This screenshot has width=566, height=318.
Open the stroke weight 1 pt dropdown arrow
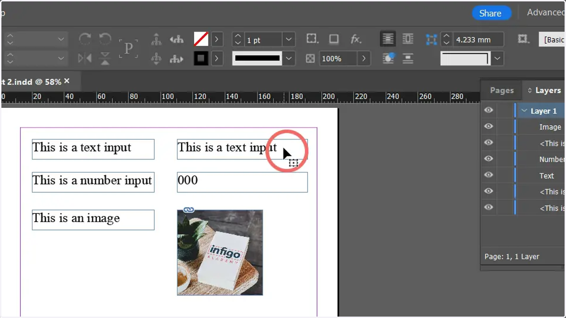(288, 40)
